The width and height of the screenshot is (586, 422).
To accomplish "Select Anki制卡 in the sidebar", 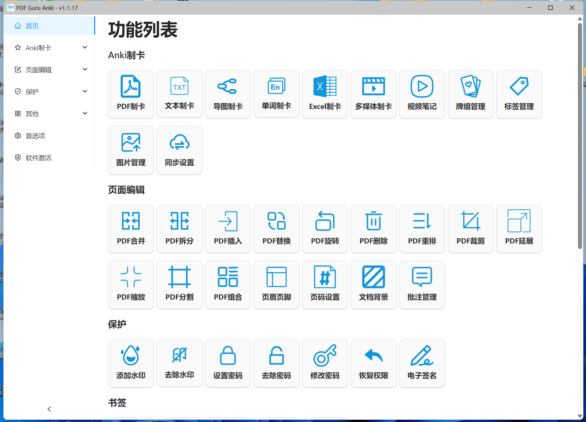I will click(x=49, y=48).
